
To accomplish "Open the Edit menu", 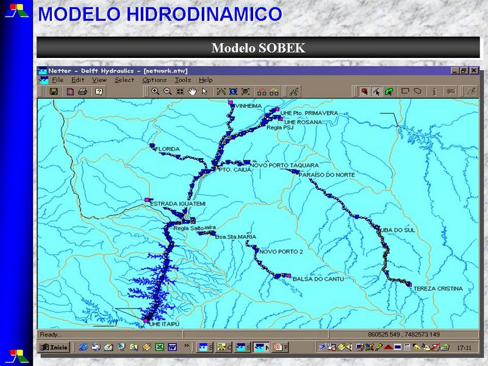I will [x=78, y=80].
